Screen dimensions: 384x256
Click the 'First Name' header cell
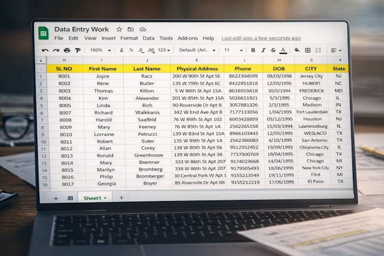(x=103, y=69)
